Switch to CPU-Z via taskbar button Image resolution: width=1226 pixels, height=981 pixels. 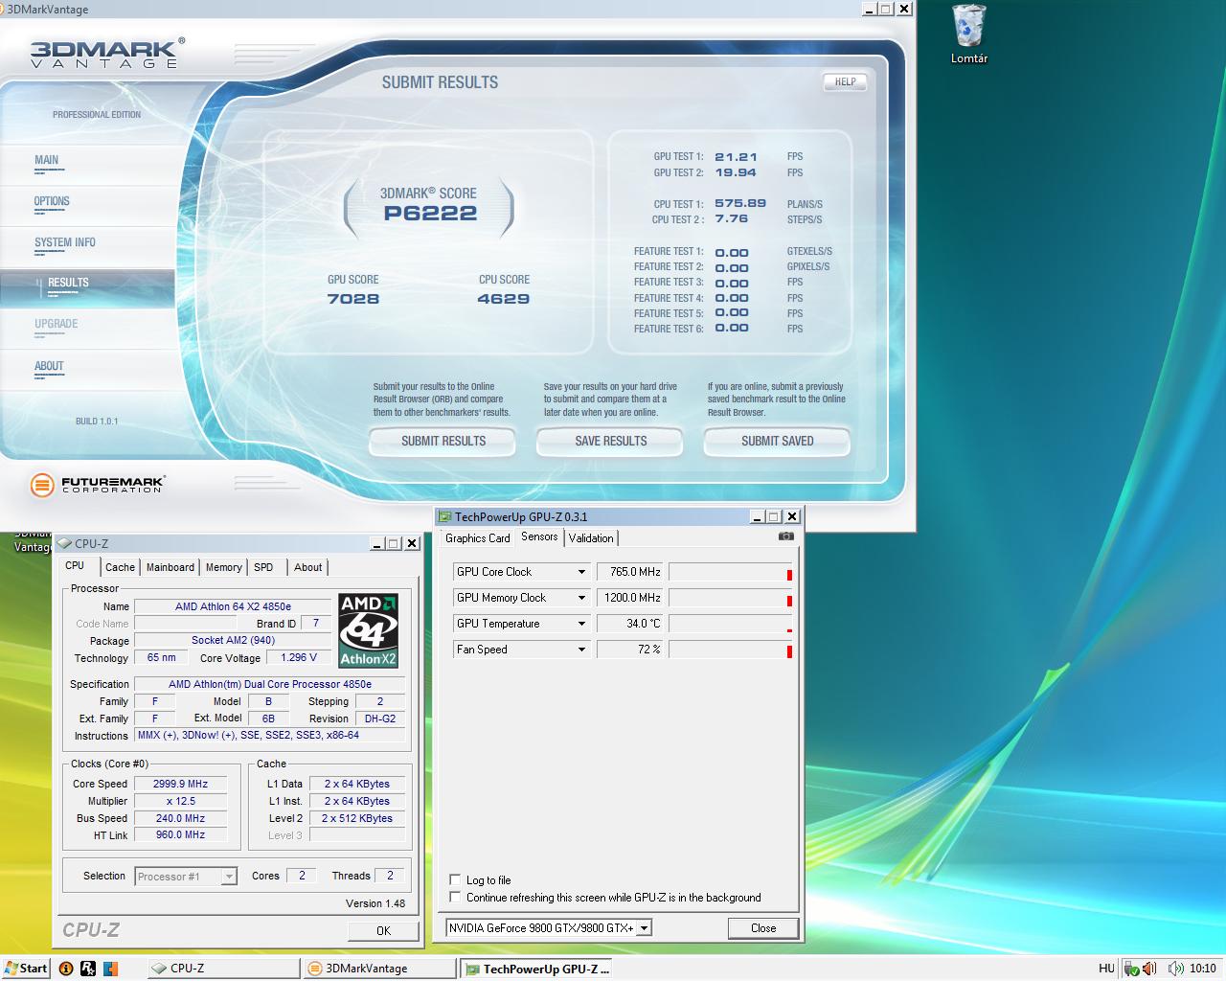(x=224, y=969)
